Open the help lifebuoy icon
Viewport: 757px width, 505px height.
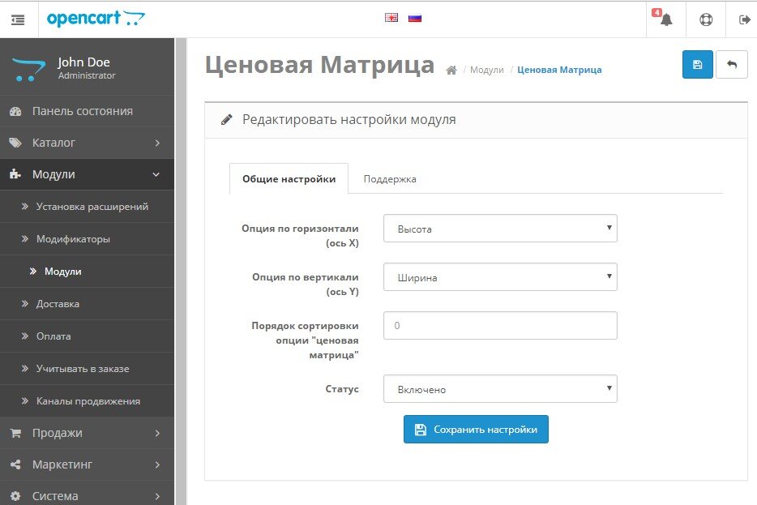click(706, 19)
